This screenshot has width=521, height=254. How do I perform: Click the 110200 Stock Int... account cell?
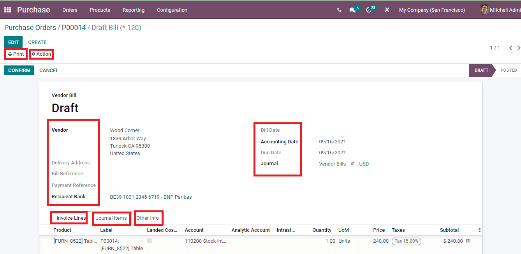point(206,241)
